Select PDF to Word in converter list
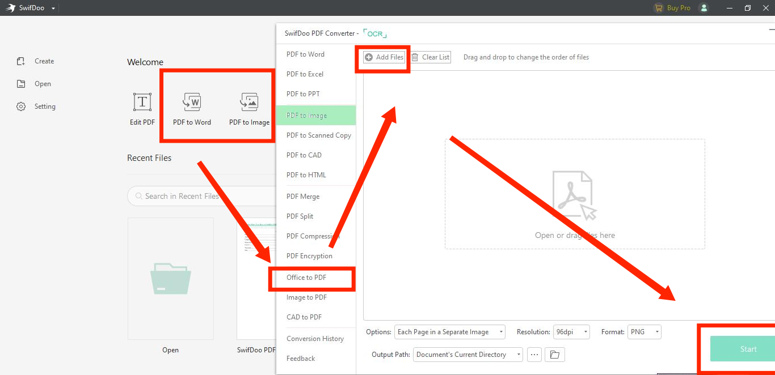 point(316,54)
